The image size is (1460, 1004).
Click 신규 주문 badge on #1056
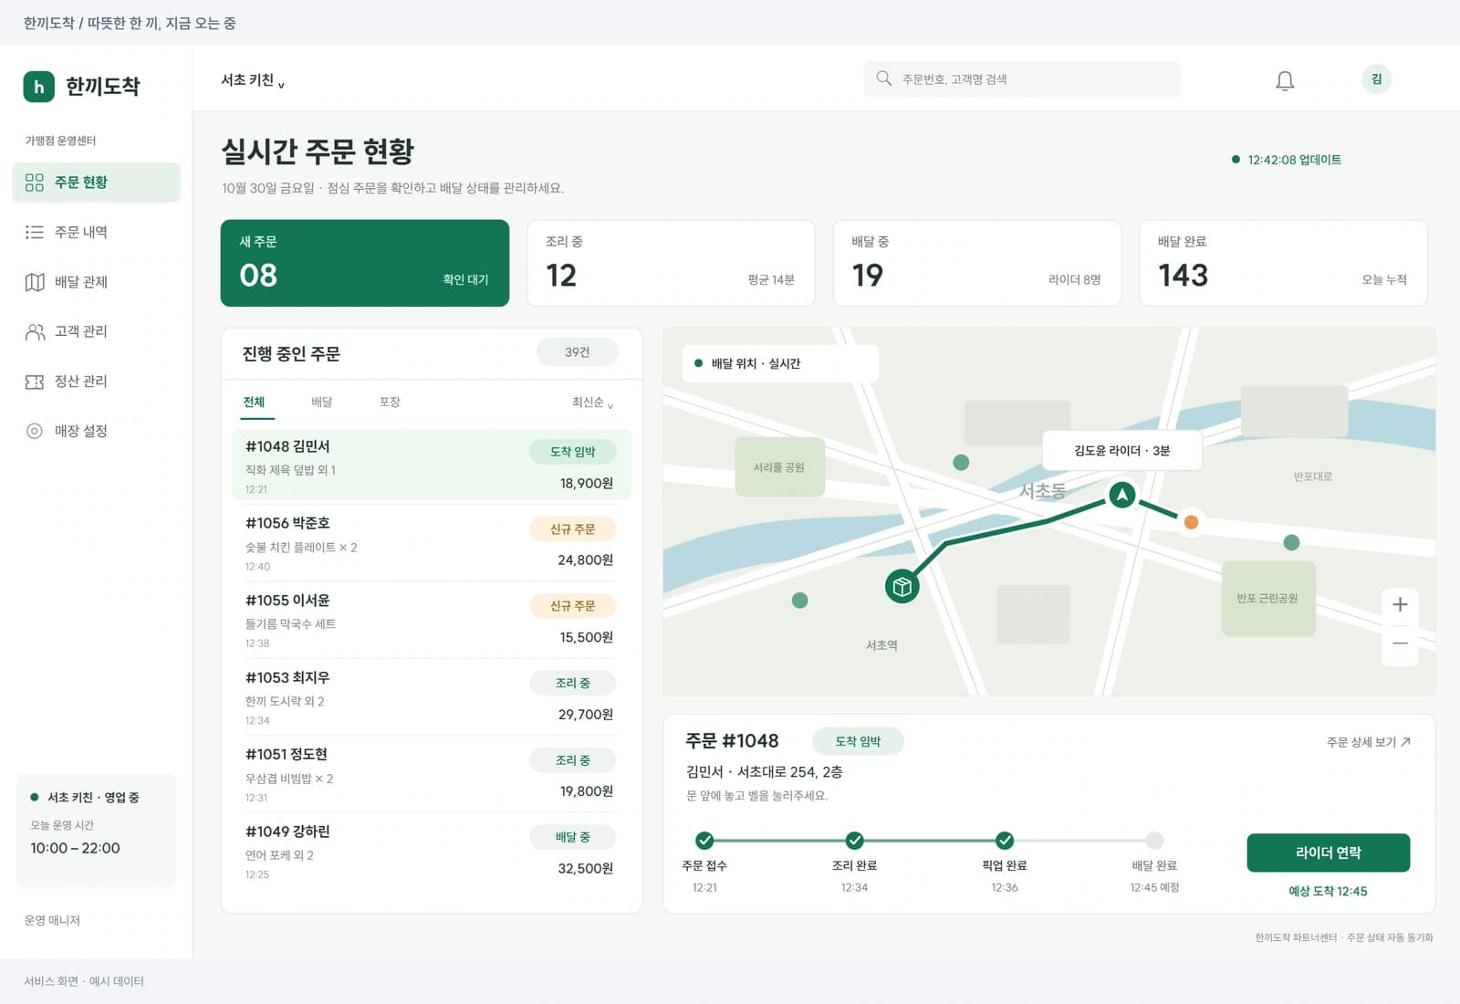point(572,529)
